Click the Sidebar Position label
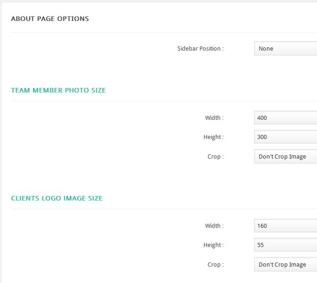The height and width of the screenshot is (283, 317). pyautogui.click(x=201, y=48)
